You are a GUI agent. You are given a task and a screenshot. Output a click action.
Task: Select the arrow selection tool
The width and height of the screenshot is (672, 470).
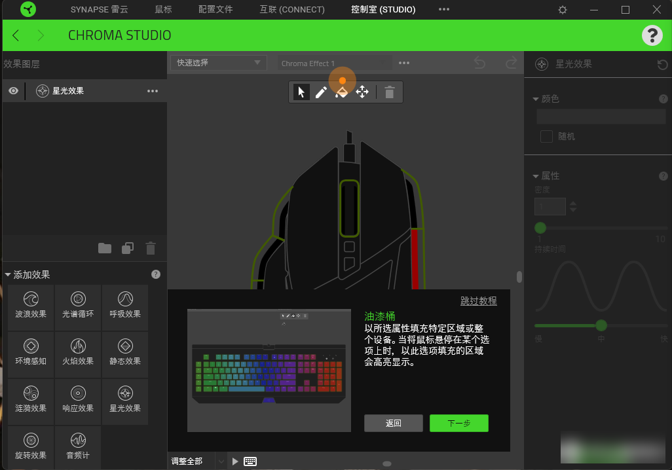point(301,92)
